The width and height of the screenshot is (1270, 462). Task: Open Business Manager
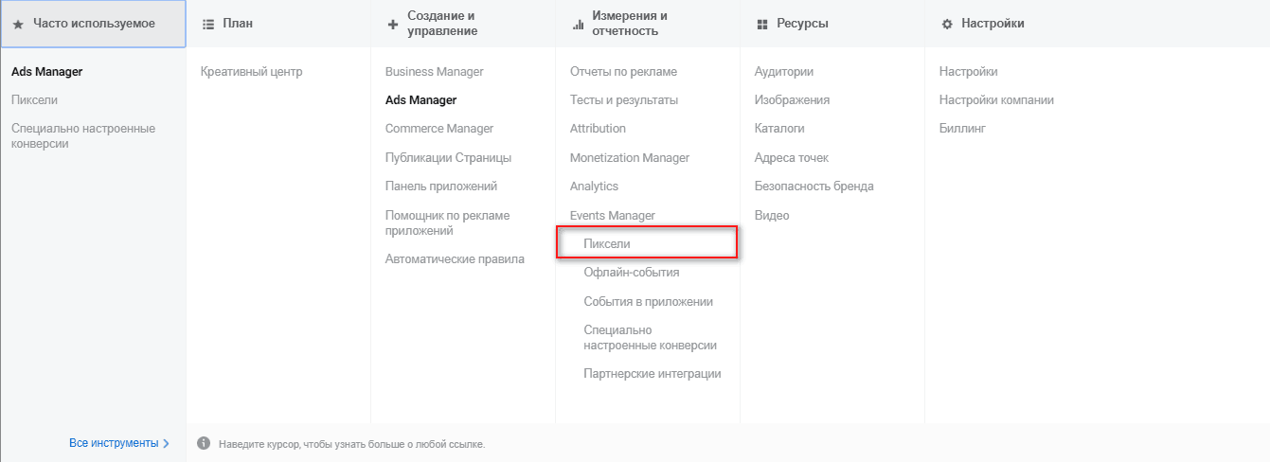435,72
